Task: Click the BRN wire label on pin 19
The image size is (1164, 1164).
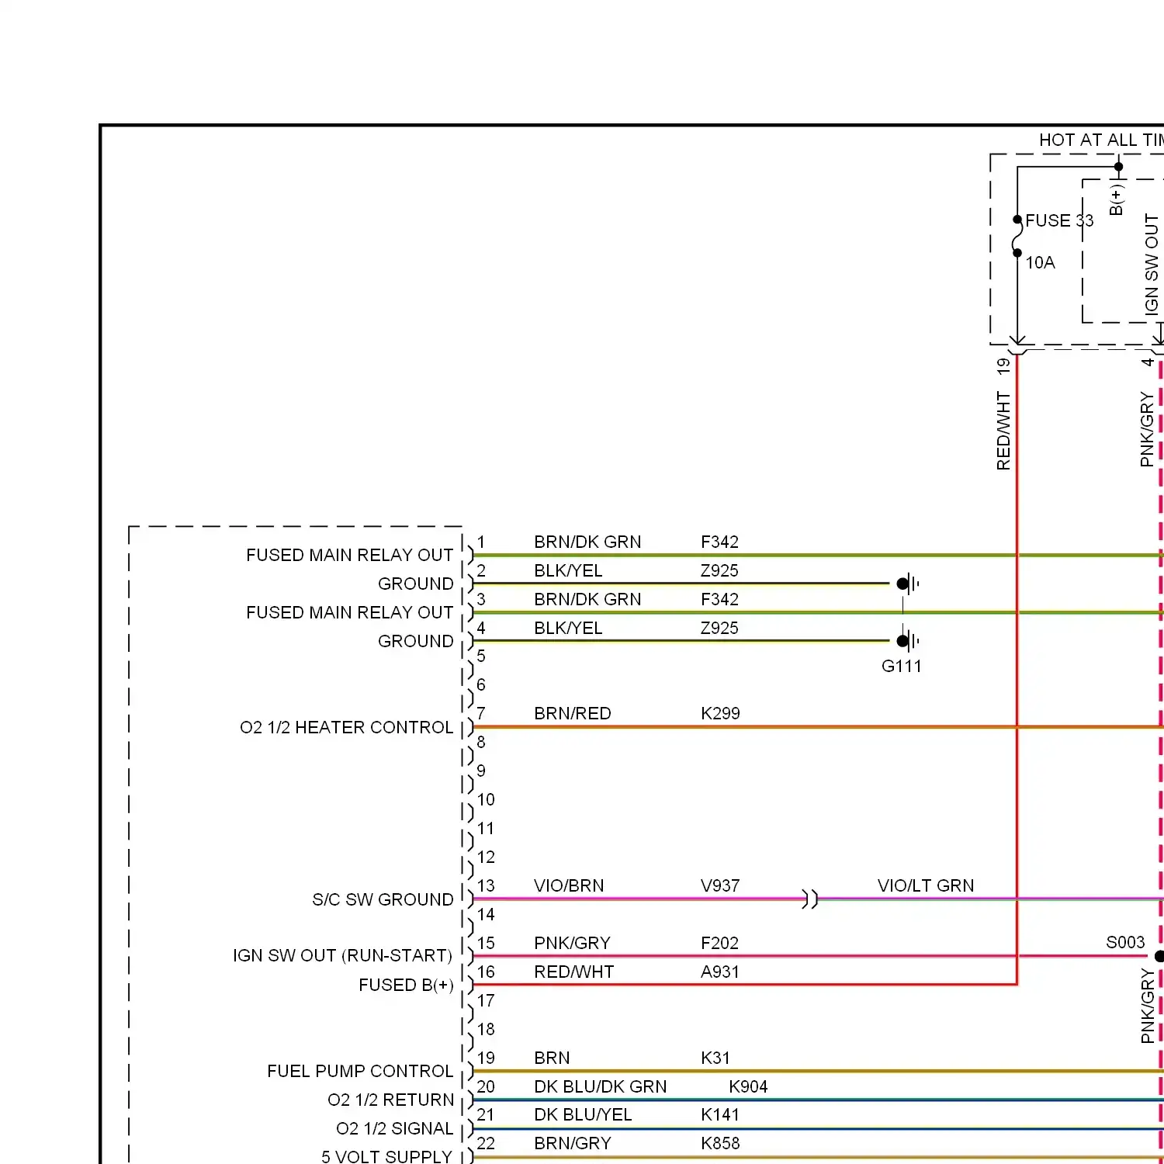Action: [x=552, y=1058]
